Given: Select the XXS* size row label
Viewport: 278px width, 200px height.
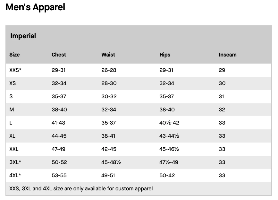Looking at the screenshot, I should (x=15, y=70).
